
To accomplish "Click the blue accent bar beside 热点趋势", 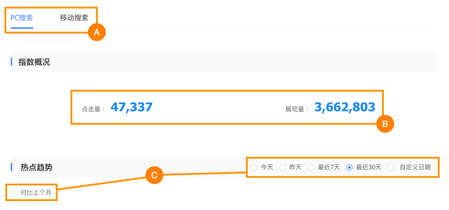I will click(12, 167).
